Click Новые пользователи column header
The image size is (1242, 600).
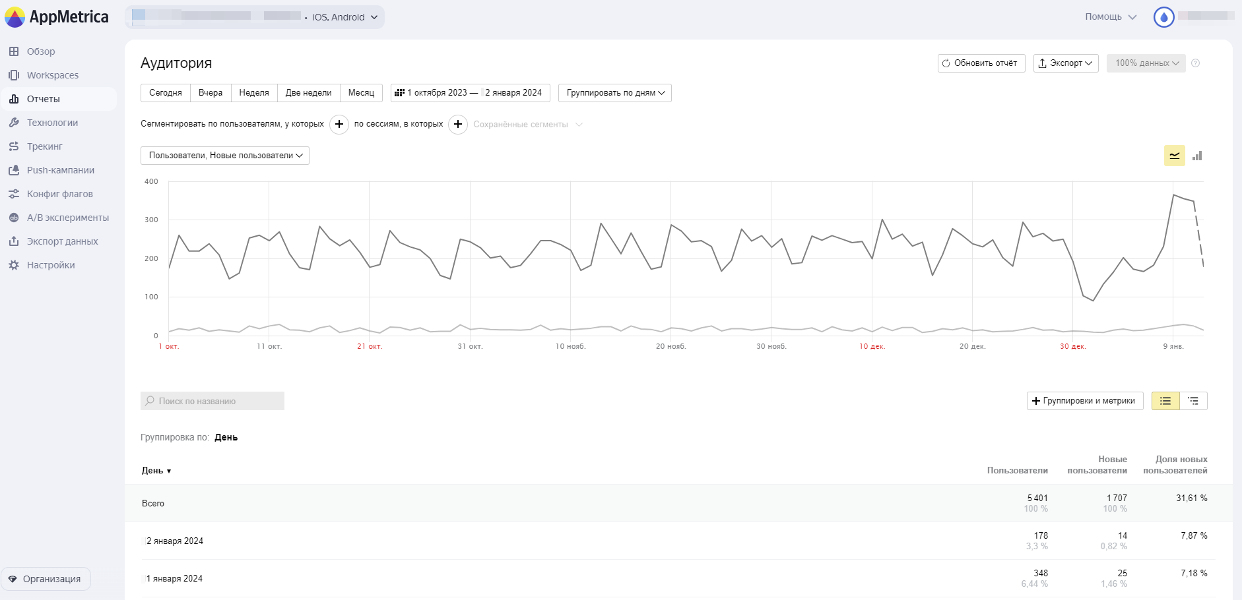click(x=1097, y=465)
